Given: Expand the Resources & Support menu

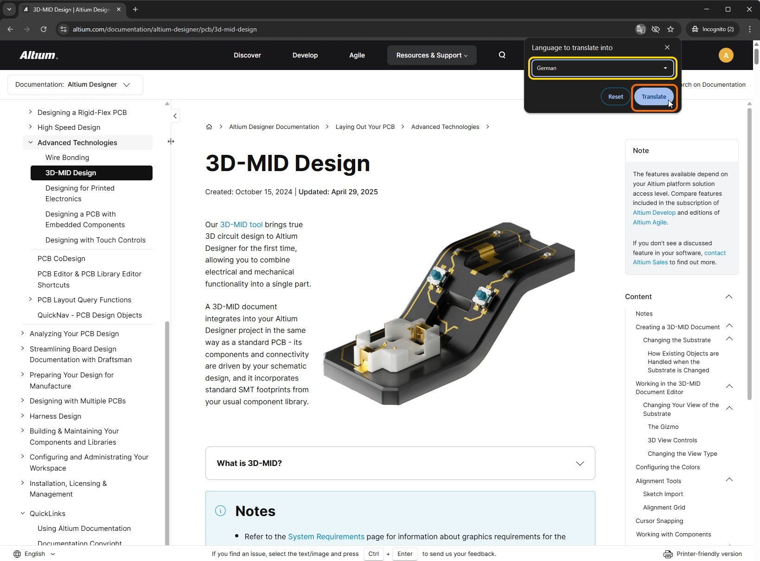Looking at the screenshot, I should coord(432,55).
